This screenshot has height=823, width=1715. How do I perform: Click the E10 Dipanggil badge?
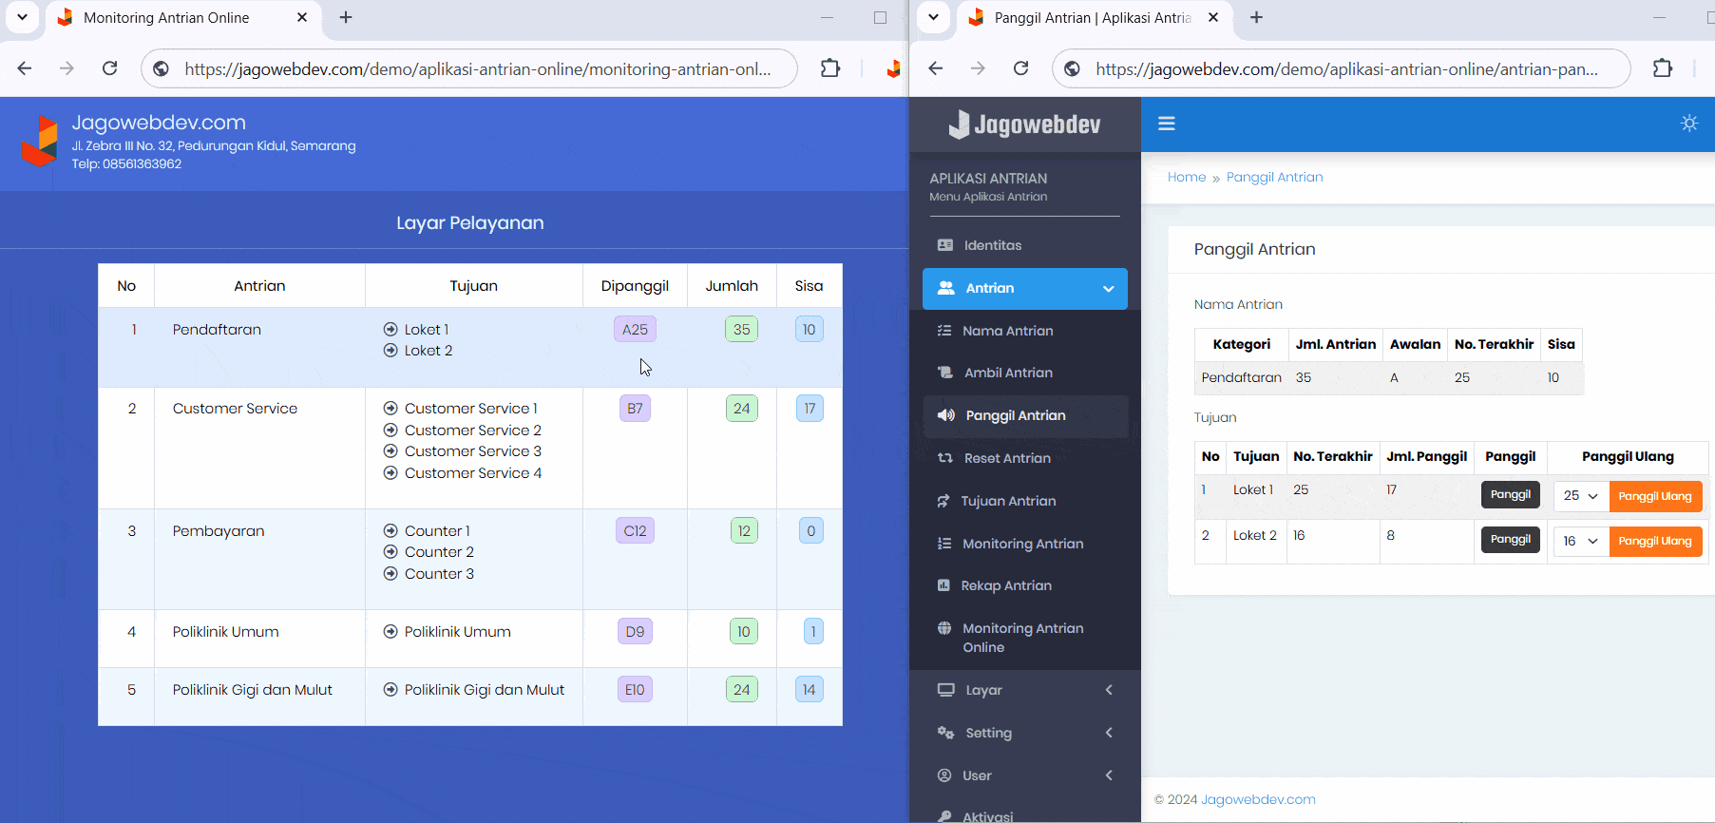coord(635,690)
